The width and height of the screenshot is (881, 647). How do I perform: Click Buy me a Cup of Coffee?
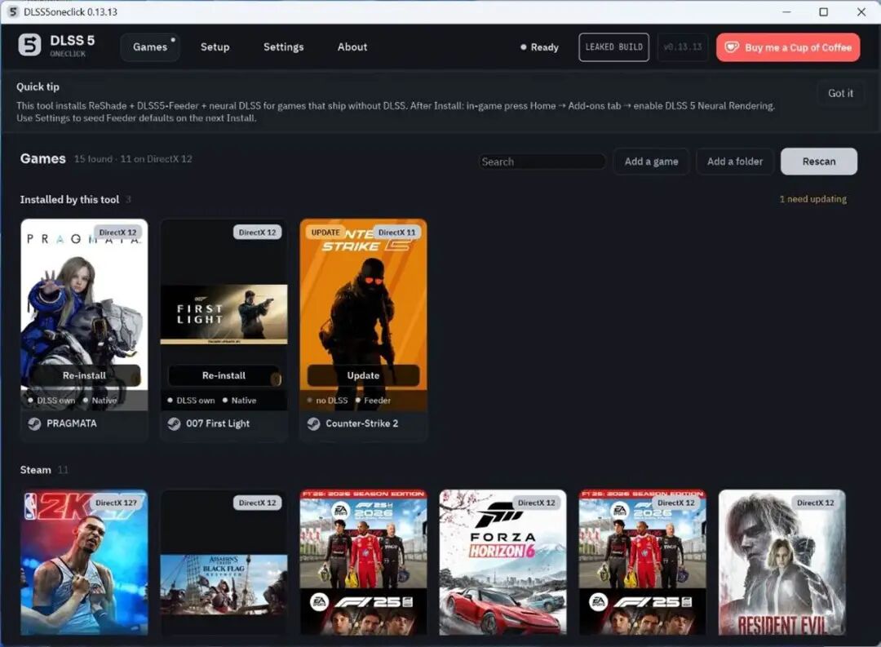tap(788, 47)
